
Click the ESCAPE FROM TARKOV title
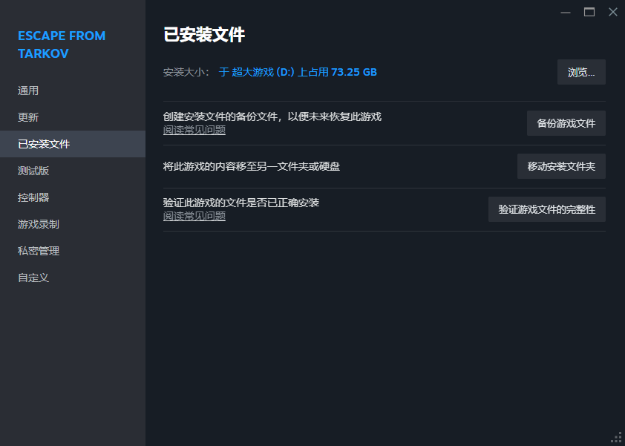pos(62,45)
